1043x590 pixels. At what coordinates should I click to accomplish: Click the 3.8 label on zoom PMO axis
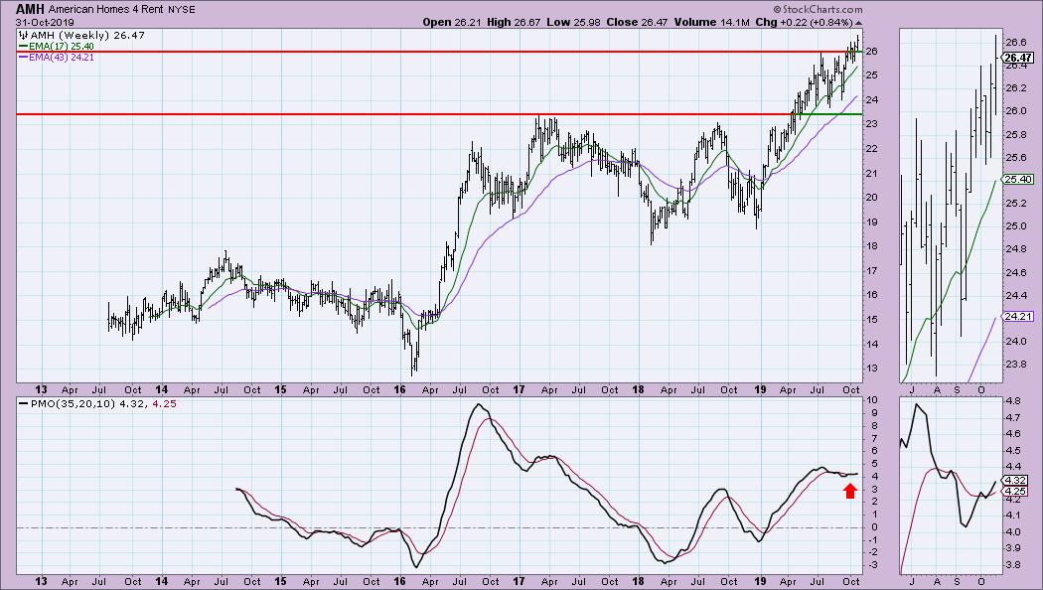1012,564
